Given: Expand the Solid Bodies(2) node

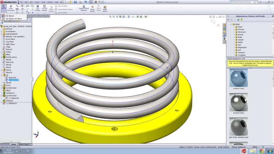Looking at the screenshot, I should (x=2, y=34).
